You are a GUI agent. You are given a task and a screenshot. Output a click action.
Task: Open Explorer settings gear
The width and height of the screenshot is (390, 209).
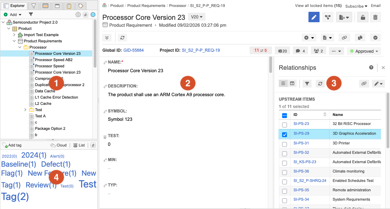(78, 15)
